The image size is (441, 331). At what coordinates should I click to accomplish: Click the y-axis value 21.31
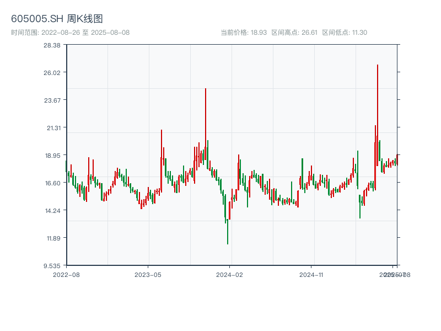(53, 128)
